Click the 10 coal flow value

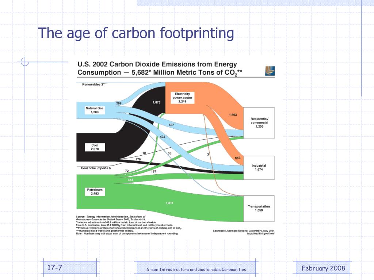coord(144,153)
